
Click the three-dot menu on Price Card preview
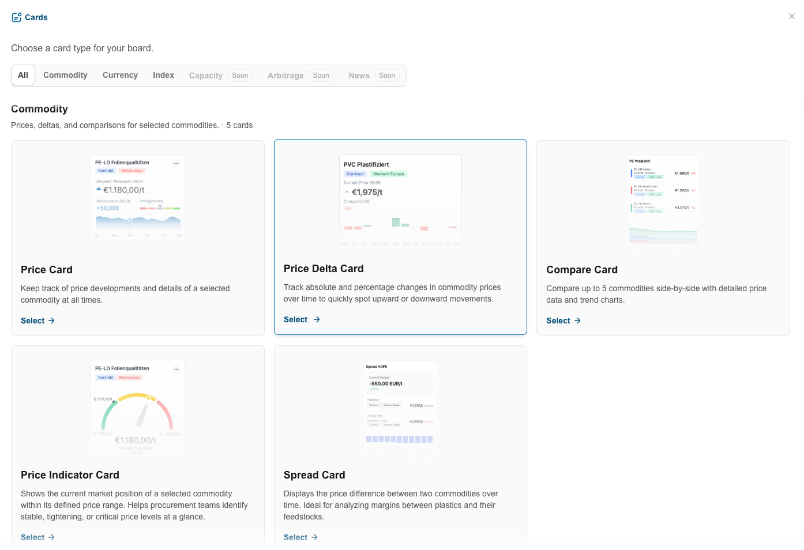(x=176, y=163)
